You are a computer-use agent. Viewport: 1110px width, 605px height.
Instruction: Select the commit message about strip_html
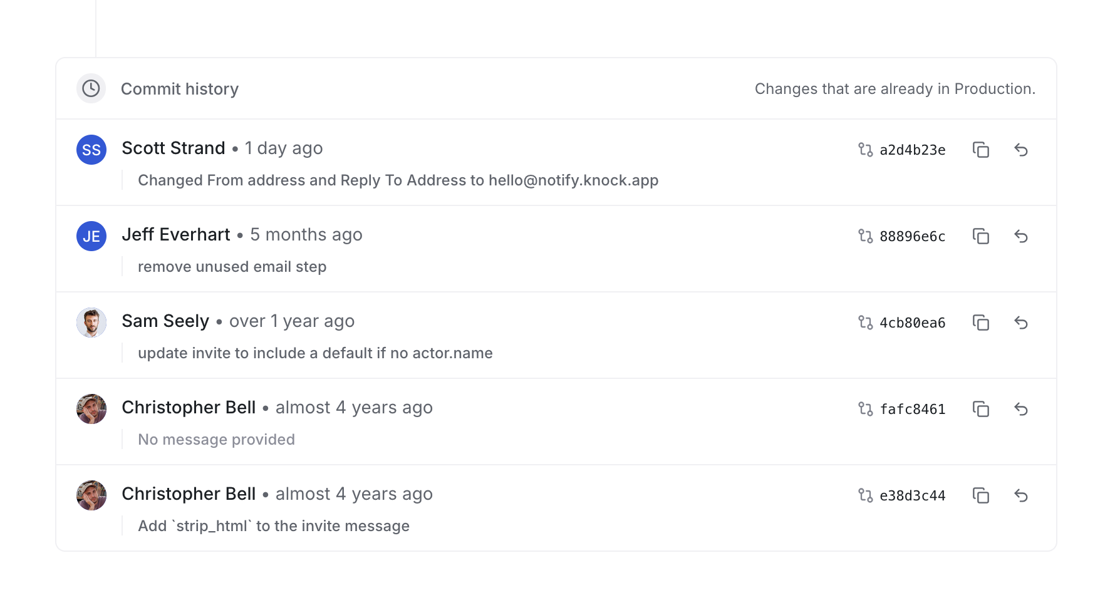click(x=273, y=526)
